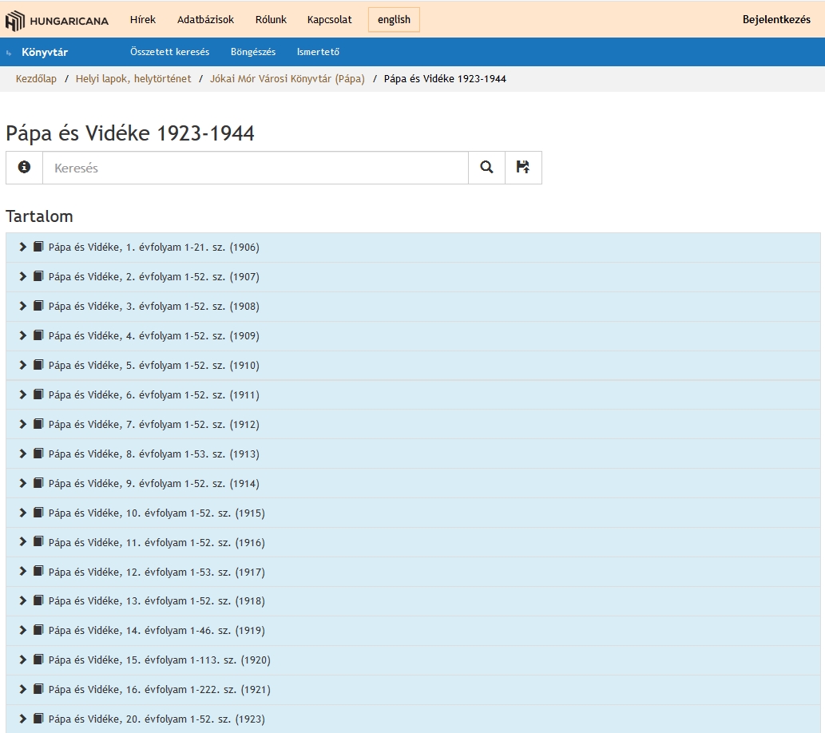The height and width of the screenshot is (733, 825).
Task: Click book icon for 4. évfolyam (1909)
Action: pos(38,335)
